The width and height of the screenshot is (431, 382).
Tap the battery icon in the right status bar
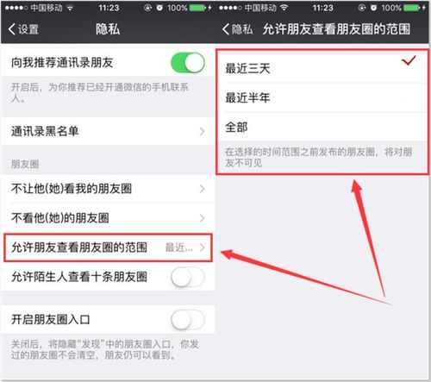coord(411,8)
